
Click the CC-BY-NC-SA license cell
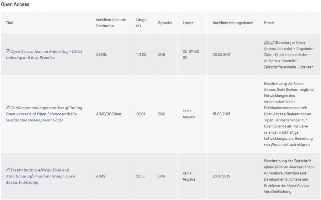pos(191,54)
